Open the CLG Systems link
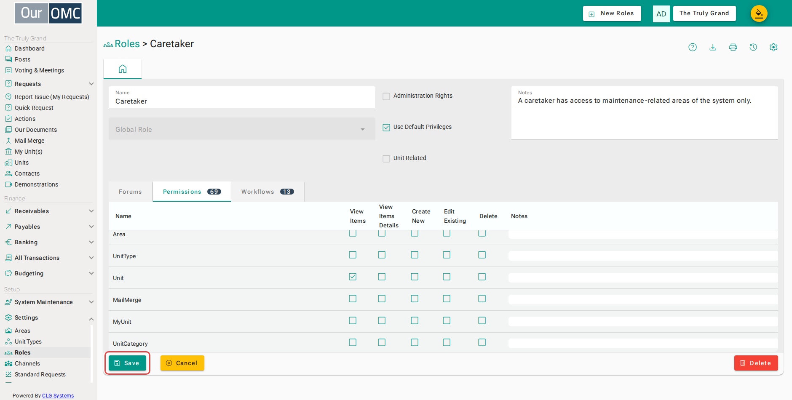The width and height of the screenshot is (792, 400). point(58,395)
